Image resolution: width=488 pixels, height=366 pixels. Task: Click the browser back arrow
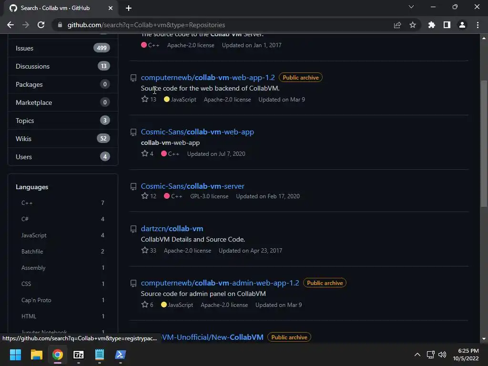(x=10, y=25)
